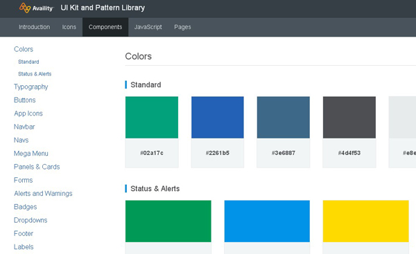Open the Introduction tab
Screen dimensions: 416x254
34,27
